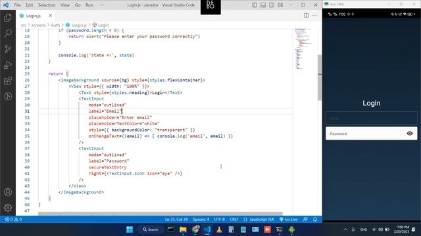Tap the Email field in the emulator
The image size is (421, 236).
[371, 118]
